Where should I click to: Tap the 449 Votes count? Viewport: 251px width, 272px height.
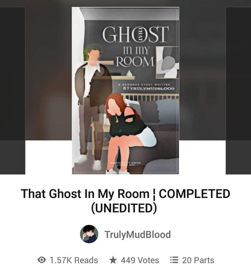pos(140,260)
